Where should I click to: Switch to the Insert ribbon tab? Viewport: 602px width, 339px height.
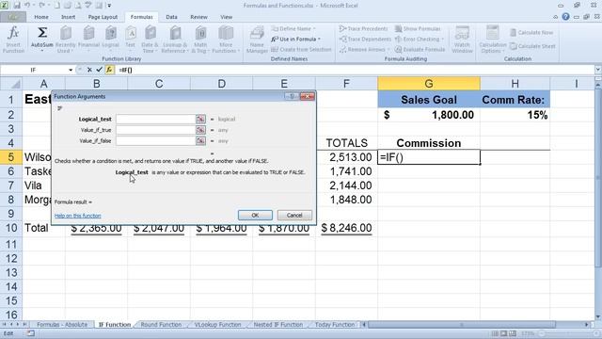click(68, 17)
